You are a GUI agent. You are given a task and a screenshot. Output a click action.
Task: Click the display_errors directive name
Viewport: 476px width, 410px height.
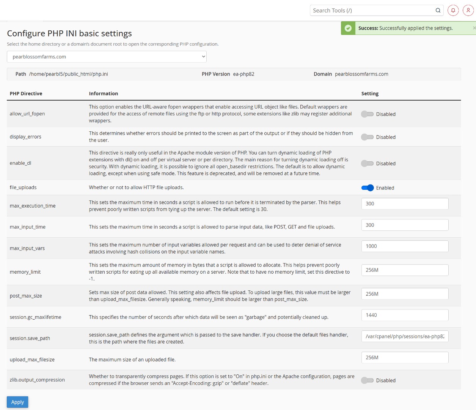click(25, 137)
